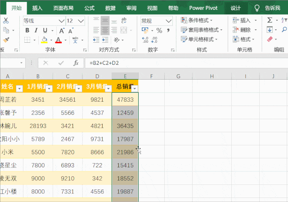The height and width of the screenshot is (202, 288).
Task: Click the insert function fx icon
Action: pyautogui.click(x=76, y=63)
